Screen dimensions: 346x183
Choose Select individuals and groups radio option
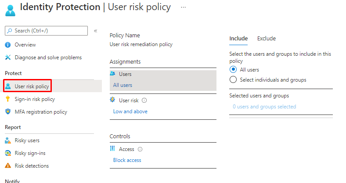pos(233,80)
